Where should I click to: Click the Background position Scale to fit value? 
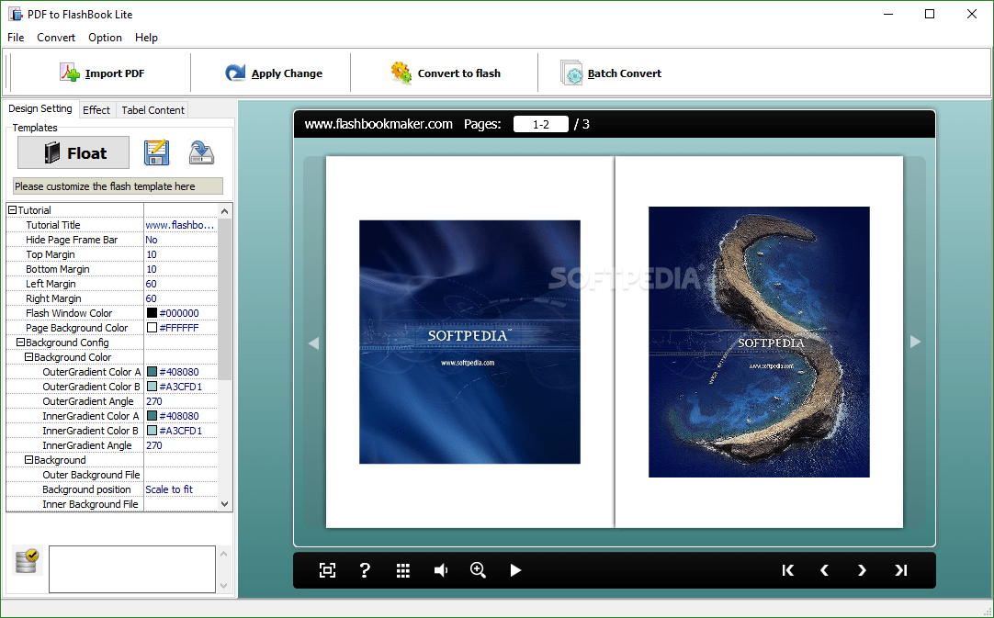click(169, 489)
